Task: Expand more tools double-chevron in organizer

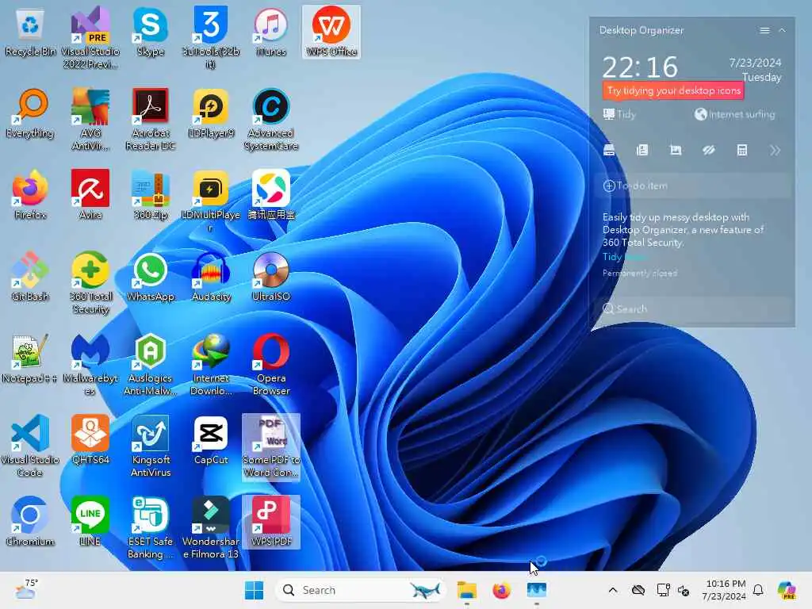Action: point(775,150)
